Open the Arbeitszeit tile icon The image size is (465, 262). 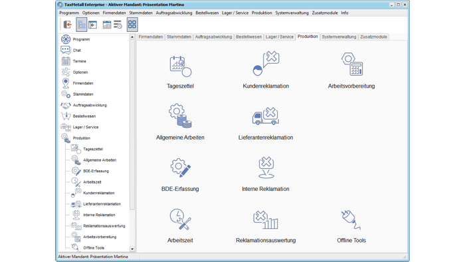[x=180, y=219]
